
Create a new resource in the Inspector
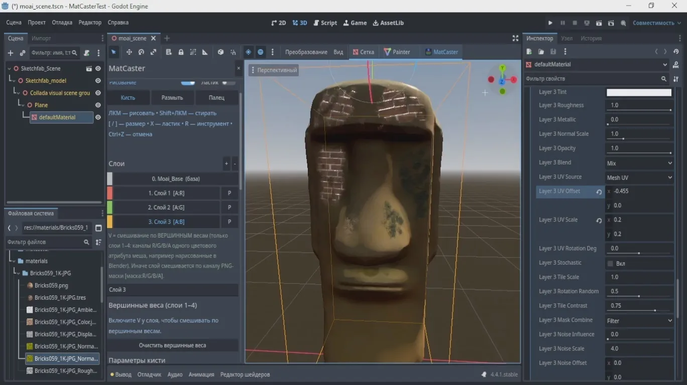coord(529,52)
